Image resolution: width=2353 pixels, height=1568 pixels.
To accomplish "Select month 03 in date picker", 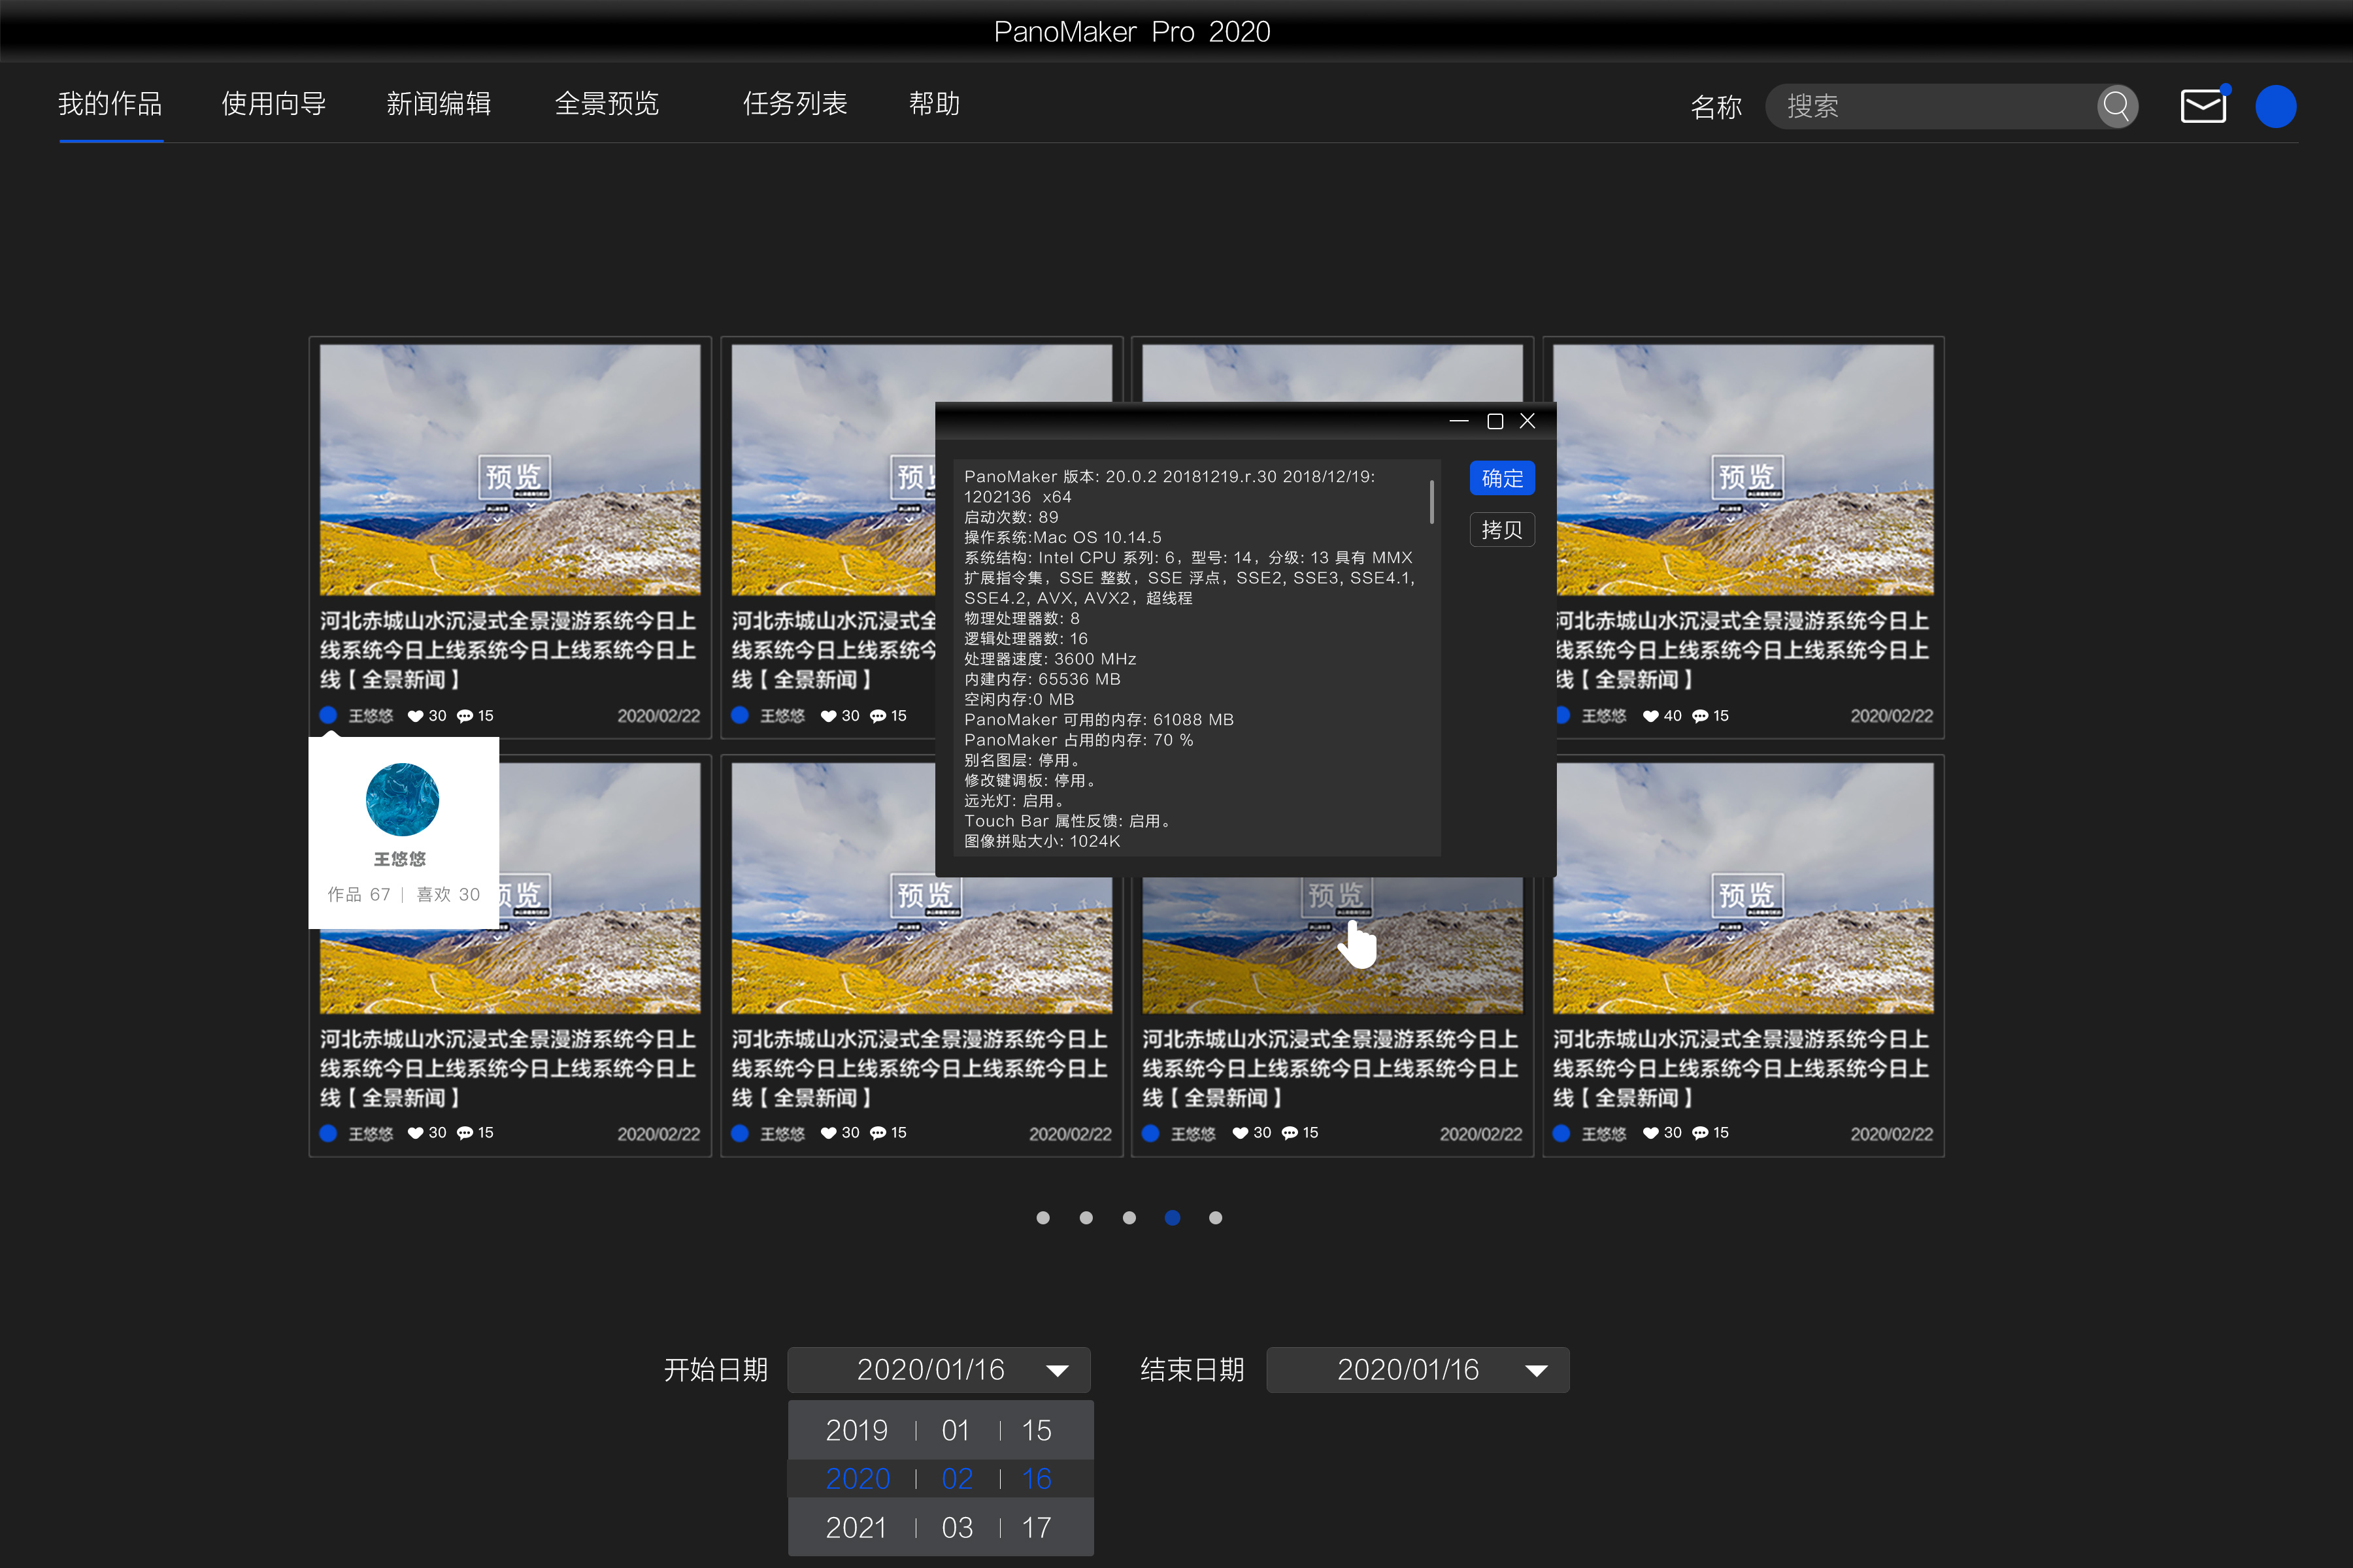I will click(x=956, y=1527).
